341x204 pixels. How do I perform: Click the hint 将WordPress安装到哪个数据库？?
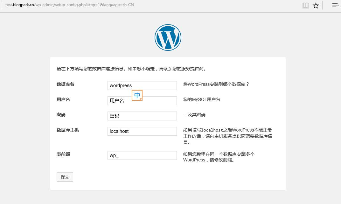pos(216,84)
